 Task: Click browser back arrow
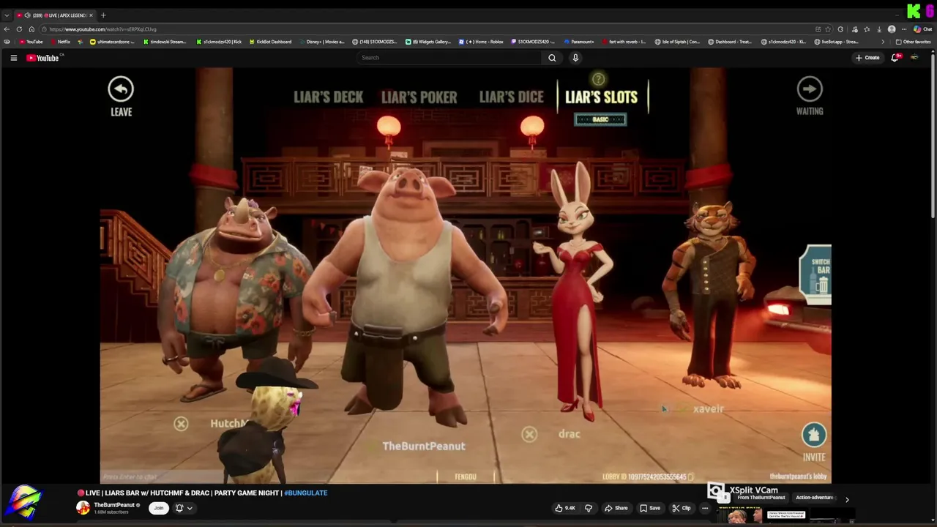tap(7, 29)
